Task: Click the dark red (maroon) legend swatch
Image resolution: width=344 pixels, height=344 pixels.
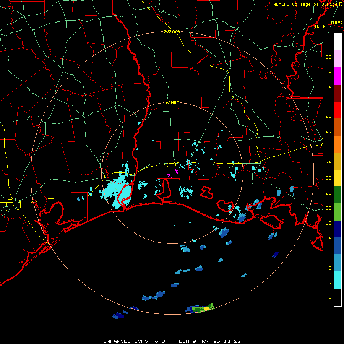Action: (x=338, y=93)
